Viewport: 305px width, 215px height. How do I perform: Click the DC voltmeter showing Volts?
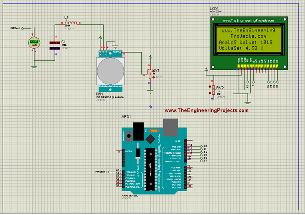(x=34, y=43)
